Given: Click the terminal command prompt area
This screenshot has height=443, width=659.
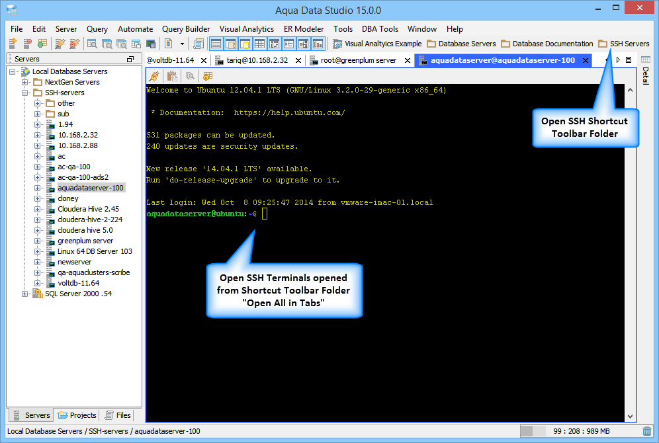Looking at the screenshot, I should (x=207, y=214).
